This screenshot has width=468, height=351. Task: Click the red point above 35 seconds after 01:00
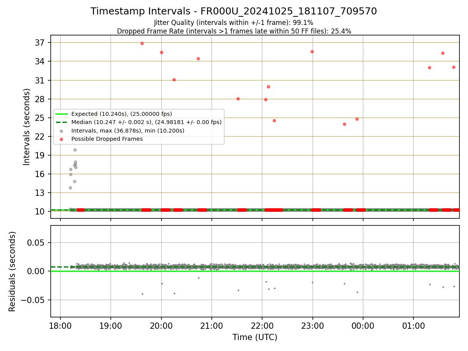443,53
